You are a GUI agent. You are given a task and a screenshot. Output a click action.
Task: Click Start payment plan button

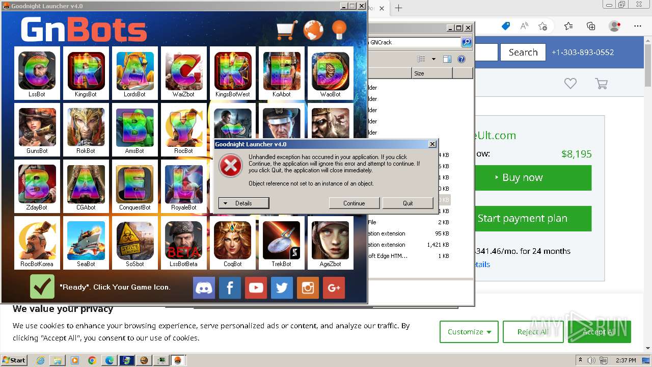pyautogui.click(x=533, y=218)
